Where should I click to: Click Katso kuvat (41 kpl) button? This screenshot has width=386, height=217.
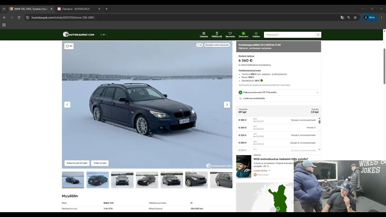(77, 163)
